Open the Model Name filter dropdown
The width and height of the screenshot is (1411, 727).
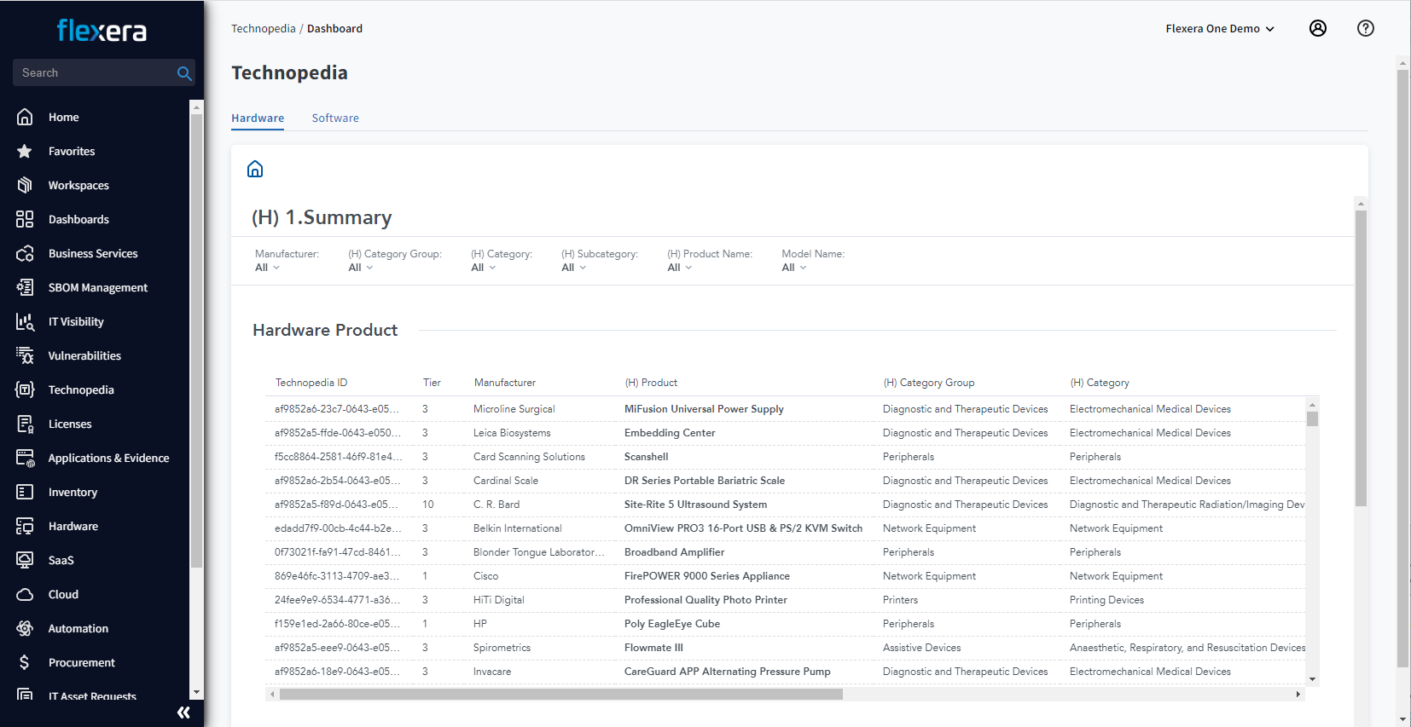(793, 268)
